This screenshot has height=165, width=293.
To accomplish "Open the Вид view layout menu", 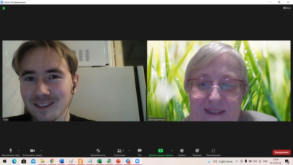I will [287, 8].
